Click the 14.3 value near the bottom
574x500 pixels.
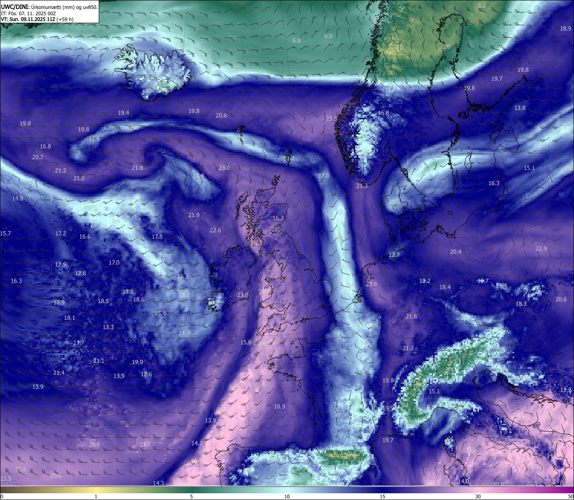point(158,483)
